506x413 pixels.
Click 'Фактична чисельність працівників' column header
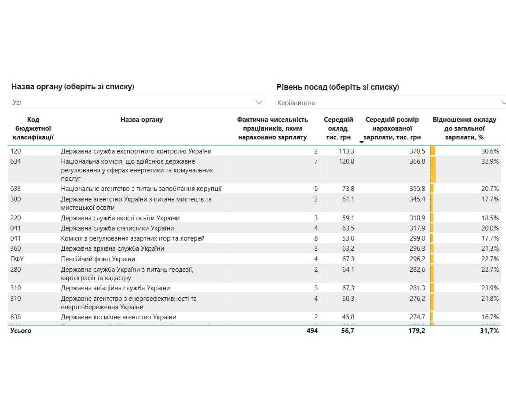pyautogui.click(x=272, y=128)
